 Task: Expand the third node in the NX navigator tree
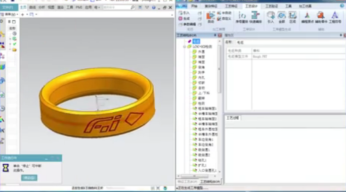click(10, 44)
